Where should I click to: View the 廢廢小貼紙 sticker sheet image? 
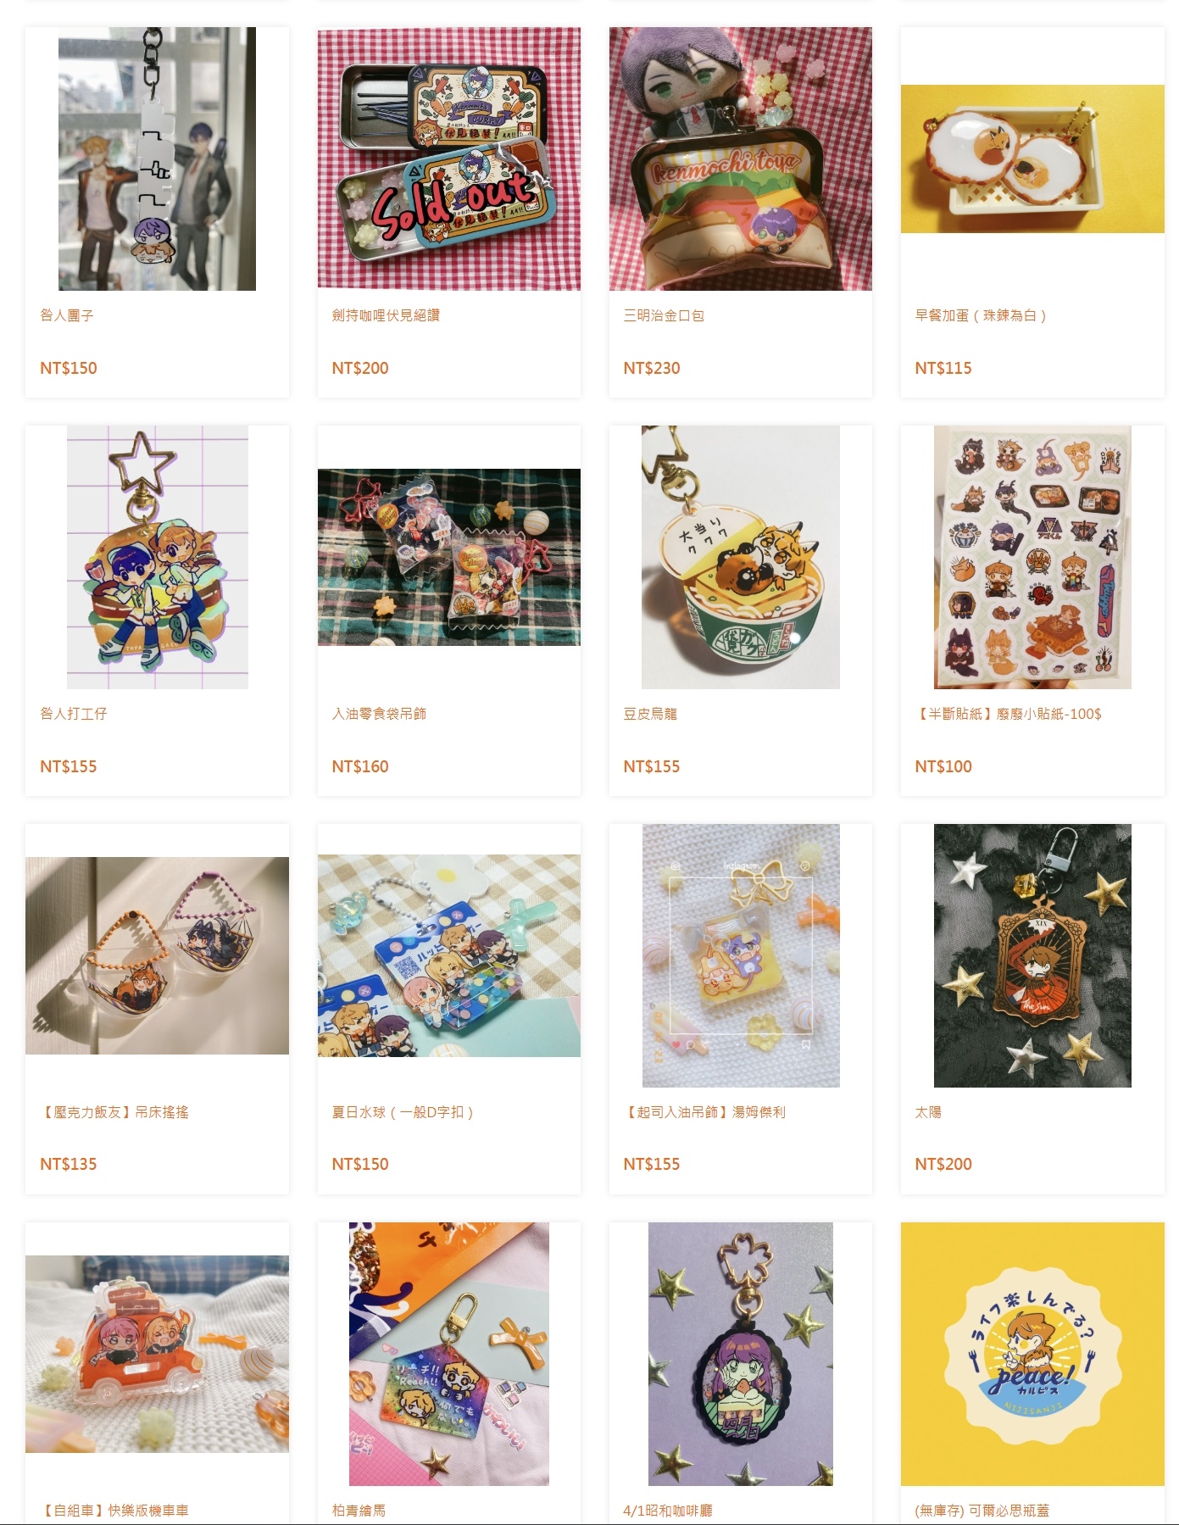tap(1032, 557)
